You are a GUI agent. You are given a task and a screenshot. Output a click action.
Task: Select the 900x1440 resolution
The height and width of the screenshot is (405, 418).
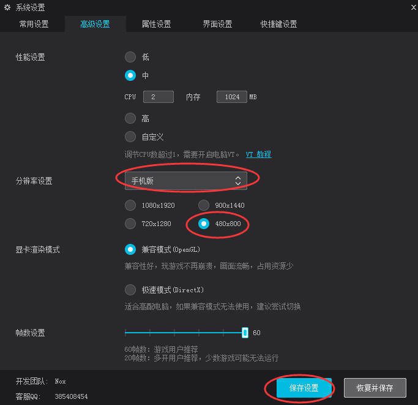pos(204,205)
